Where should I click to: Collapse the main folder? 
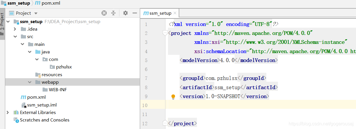[22, 44]
